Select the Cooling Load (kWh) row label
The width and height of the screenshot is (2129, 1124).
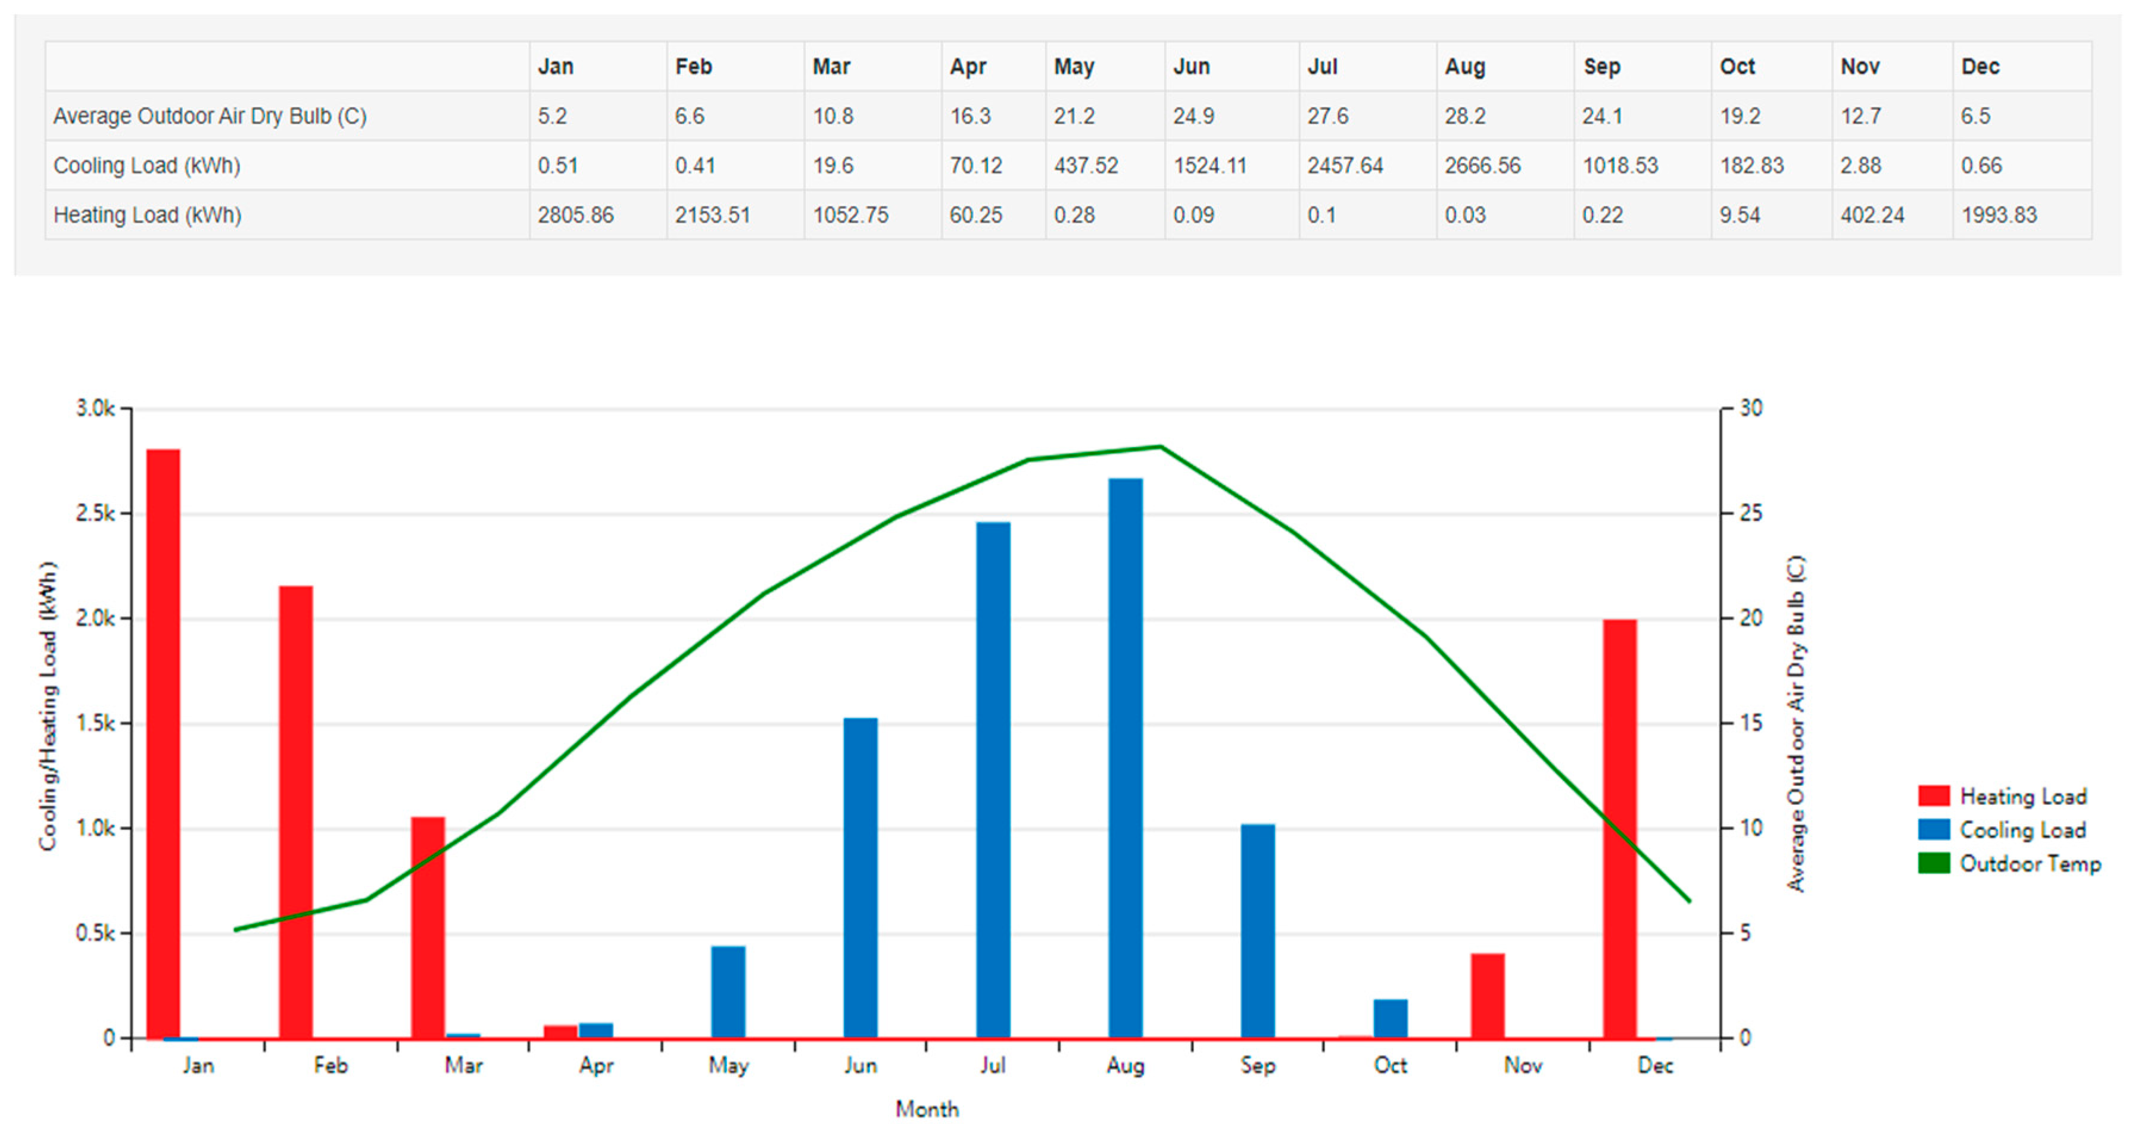tap(147, 166)
